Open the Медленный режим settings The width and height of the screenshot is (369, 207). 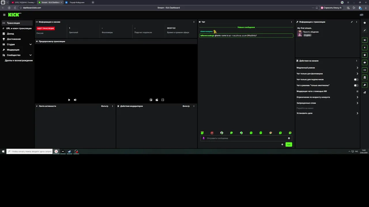[327, 68]
